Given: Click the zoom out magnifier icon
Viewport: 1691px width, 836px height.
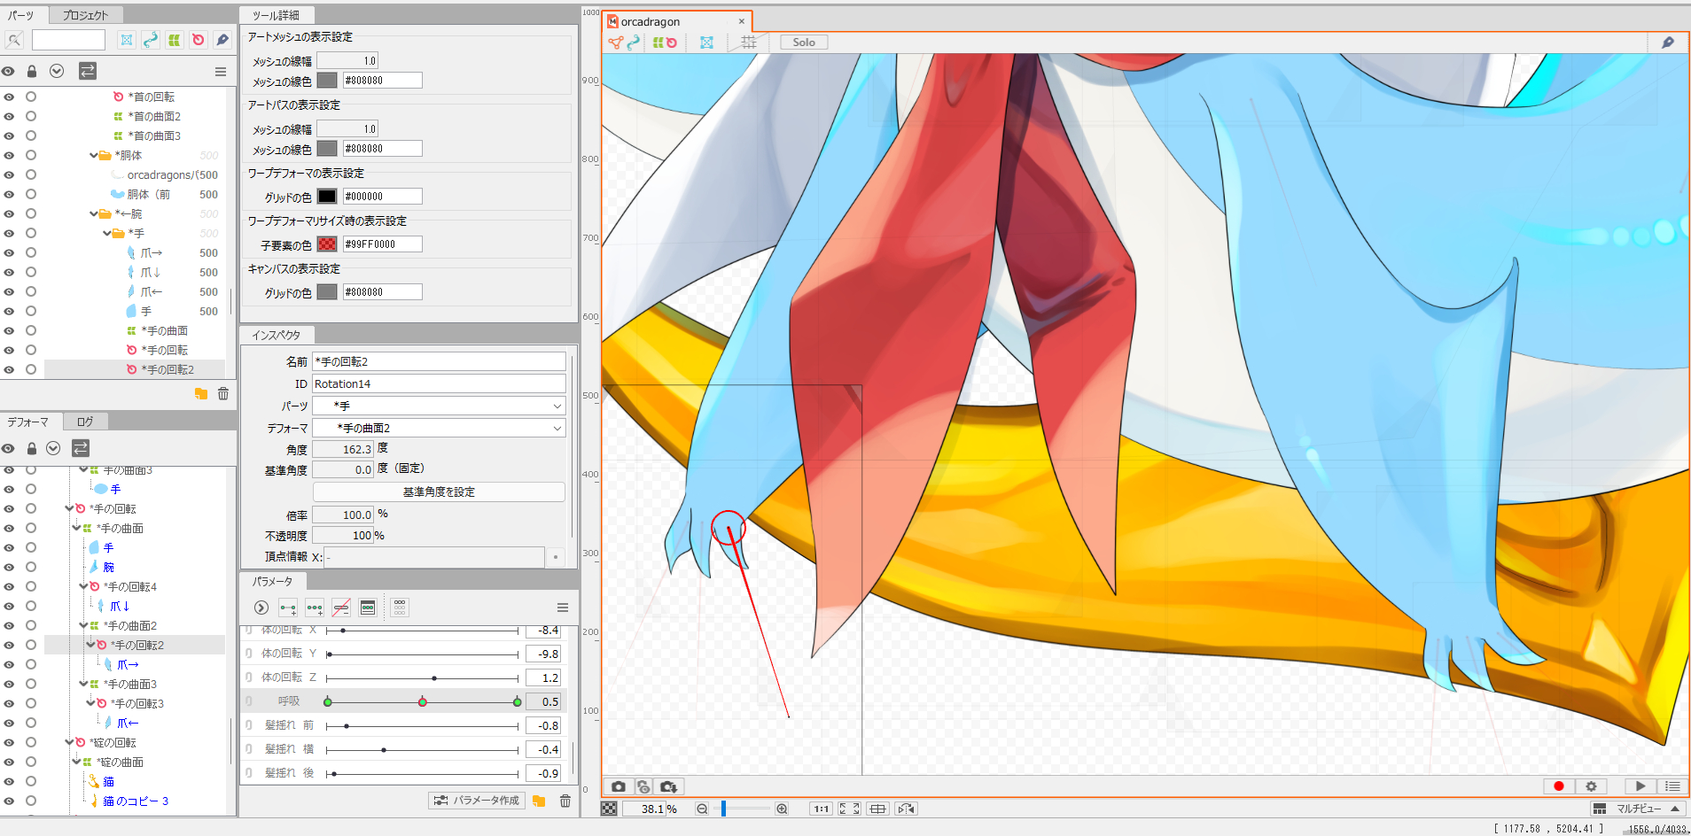Looking at the screenshot, I should (x=702, y=809).
